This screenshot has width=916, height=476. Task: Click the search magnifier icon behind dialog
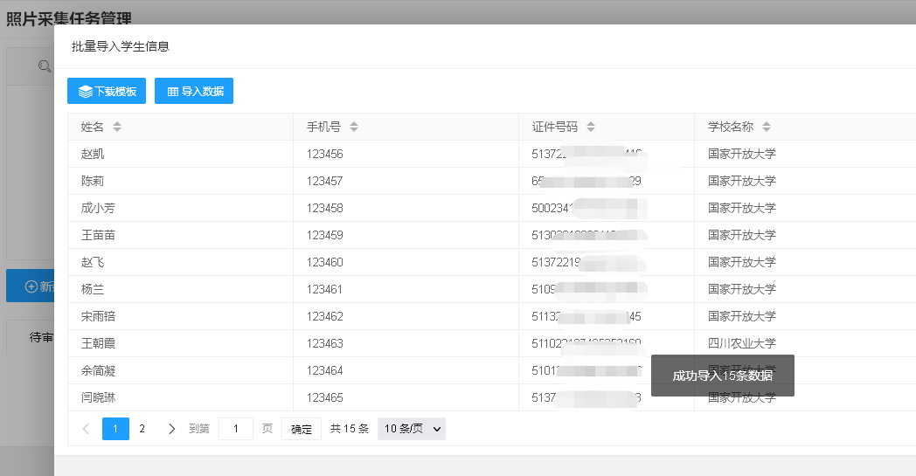coord(45,66)
